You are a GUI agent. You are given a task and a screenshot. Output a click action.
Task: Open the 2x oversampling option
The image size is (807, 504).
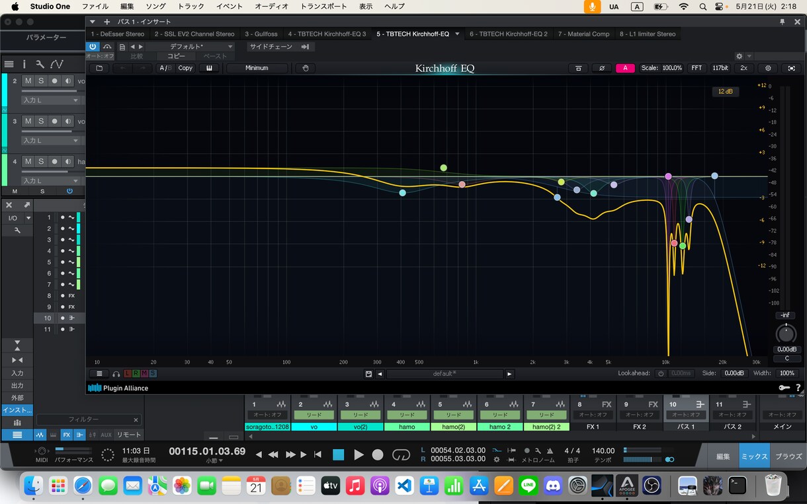pos(743,68)
